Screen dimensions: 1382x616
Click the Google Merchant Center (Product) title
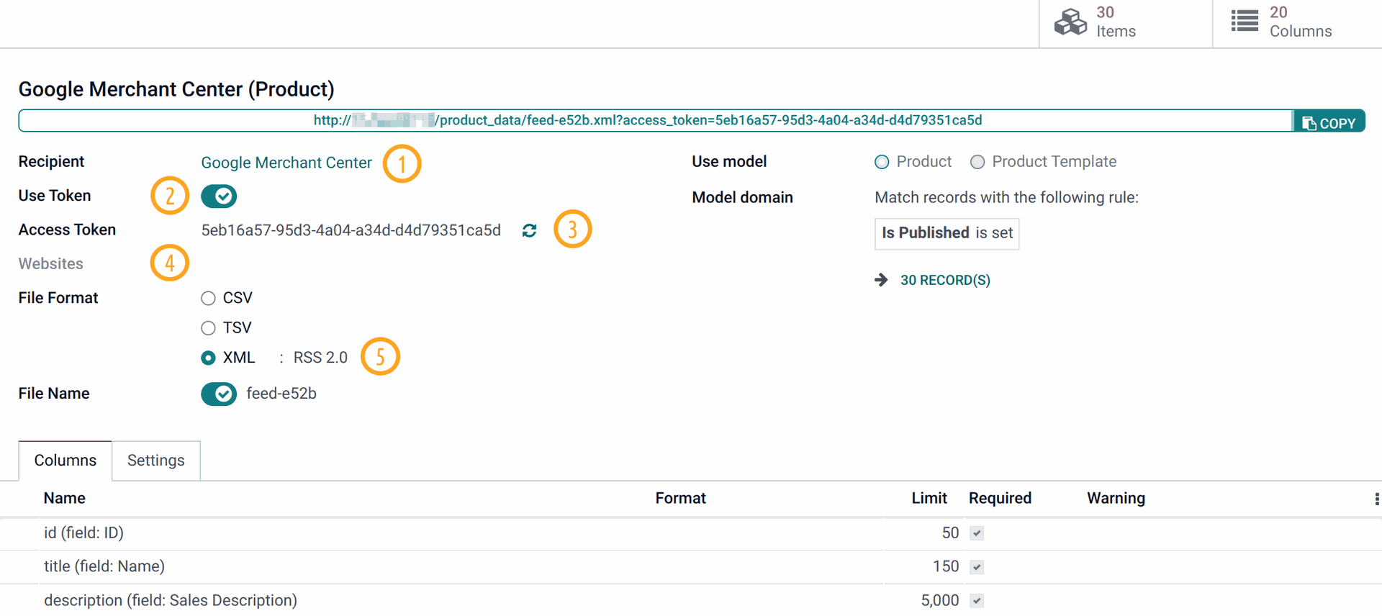(x=176, y=89)
